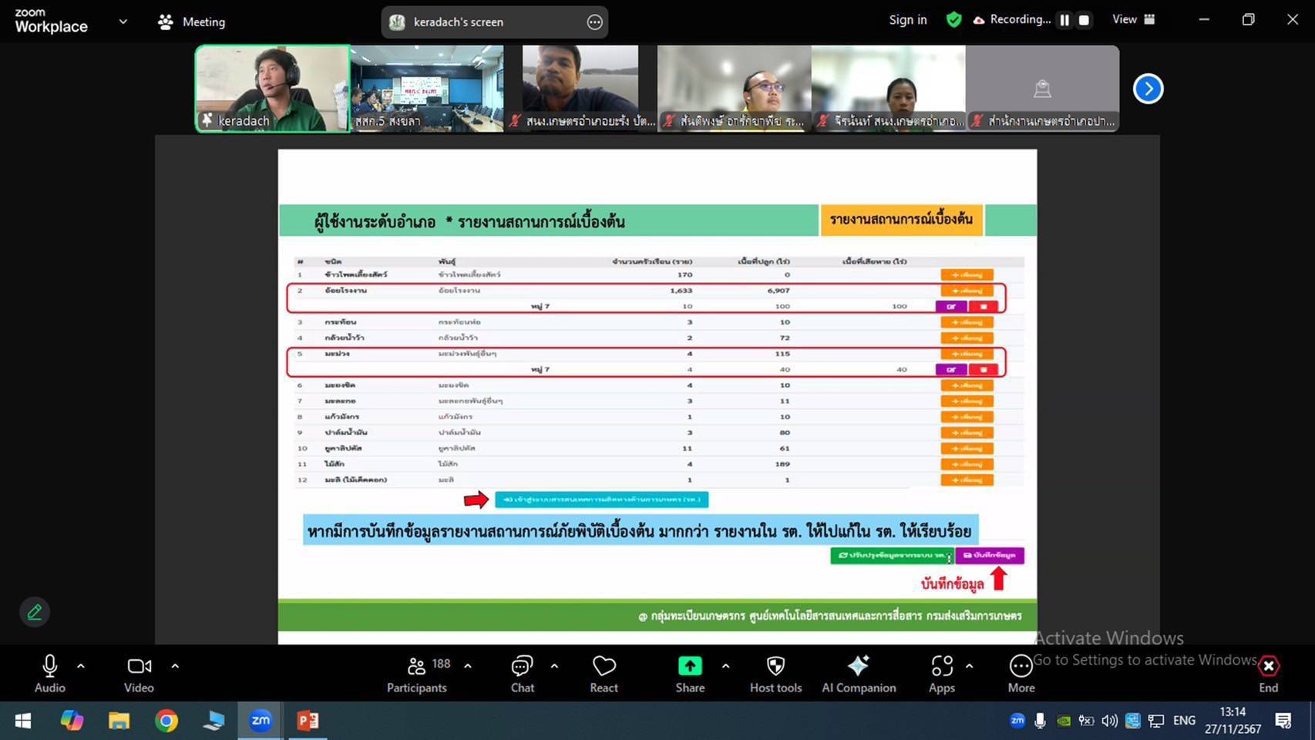Click the red End meeting button
This screenshot has height=740, width=1315.
[x=1269, y=673]
